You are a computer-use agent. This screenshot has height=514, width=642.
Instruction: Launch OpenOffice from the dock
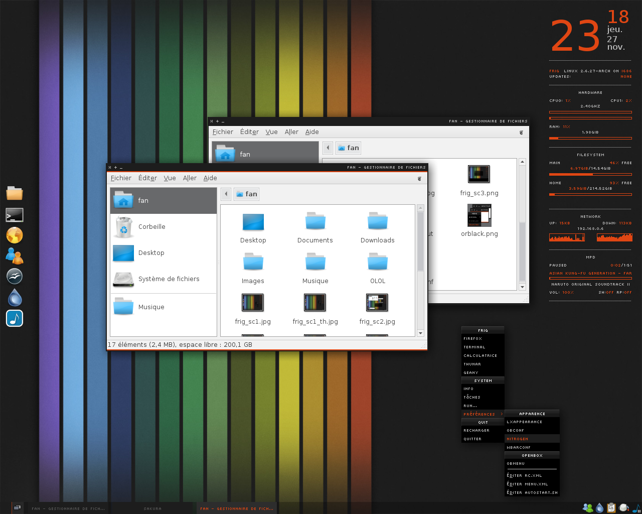pyautogui.click(x=15, y=276)
